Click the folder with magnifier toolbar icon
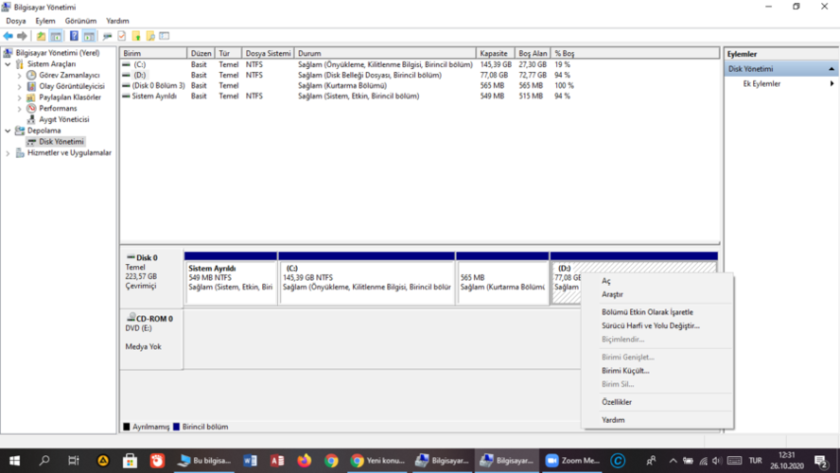840x473 pixels. (x=150, y=36)
